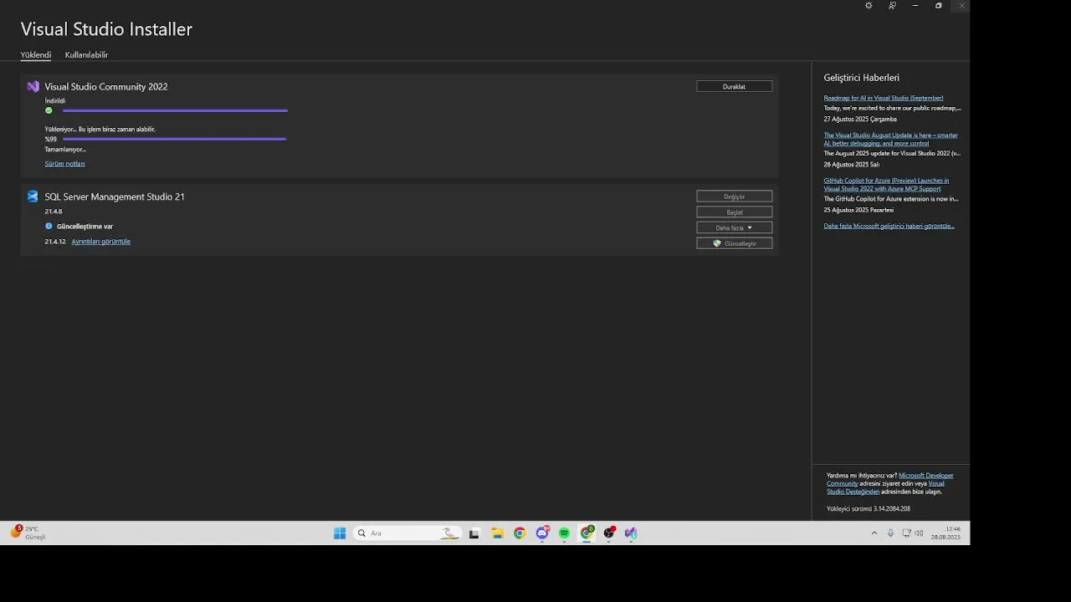Click the Visual Studio Installer title
Image resolution: width=1071 pixels, height=602 pixels.
[106, 29]
